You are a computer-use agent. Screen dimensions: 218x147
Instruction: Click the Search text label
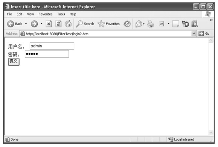(89, 24)
